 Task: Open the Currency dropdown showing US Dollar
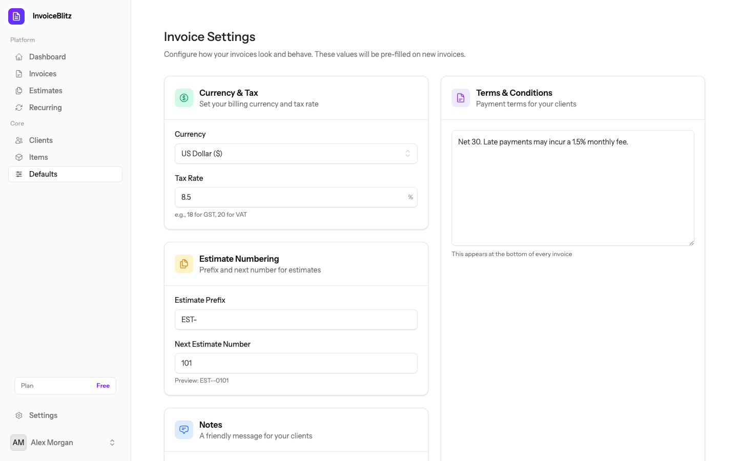coord(296,153)
